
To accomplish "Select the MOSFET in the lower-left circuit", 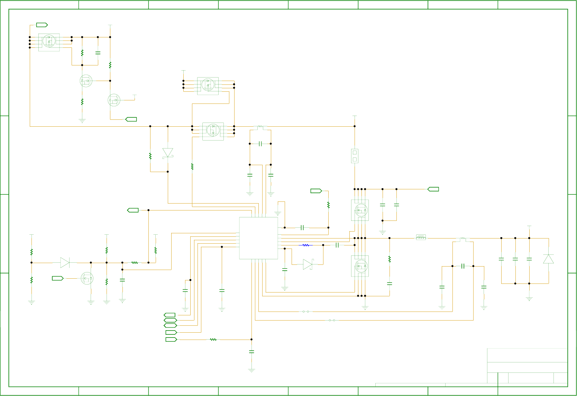I will [87, 278].
